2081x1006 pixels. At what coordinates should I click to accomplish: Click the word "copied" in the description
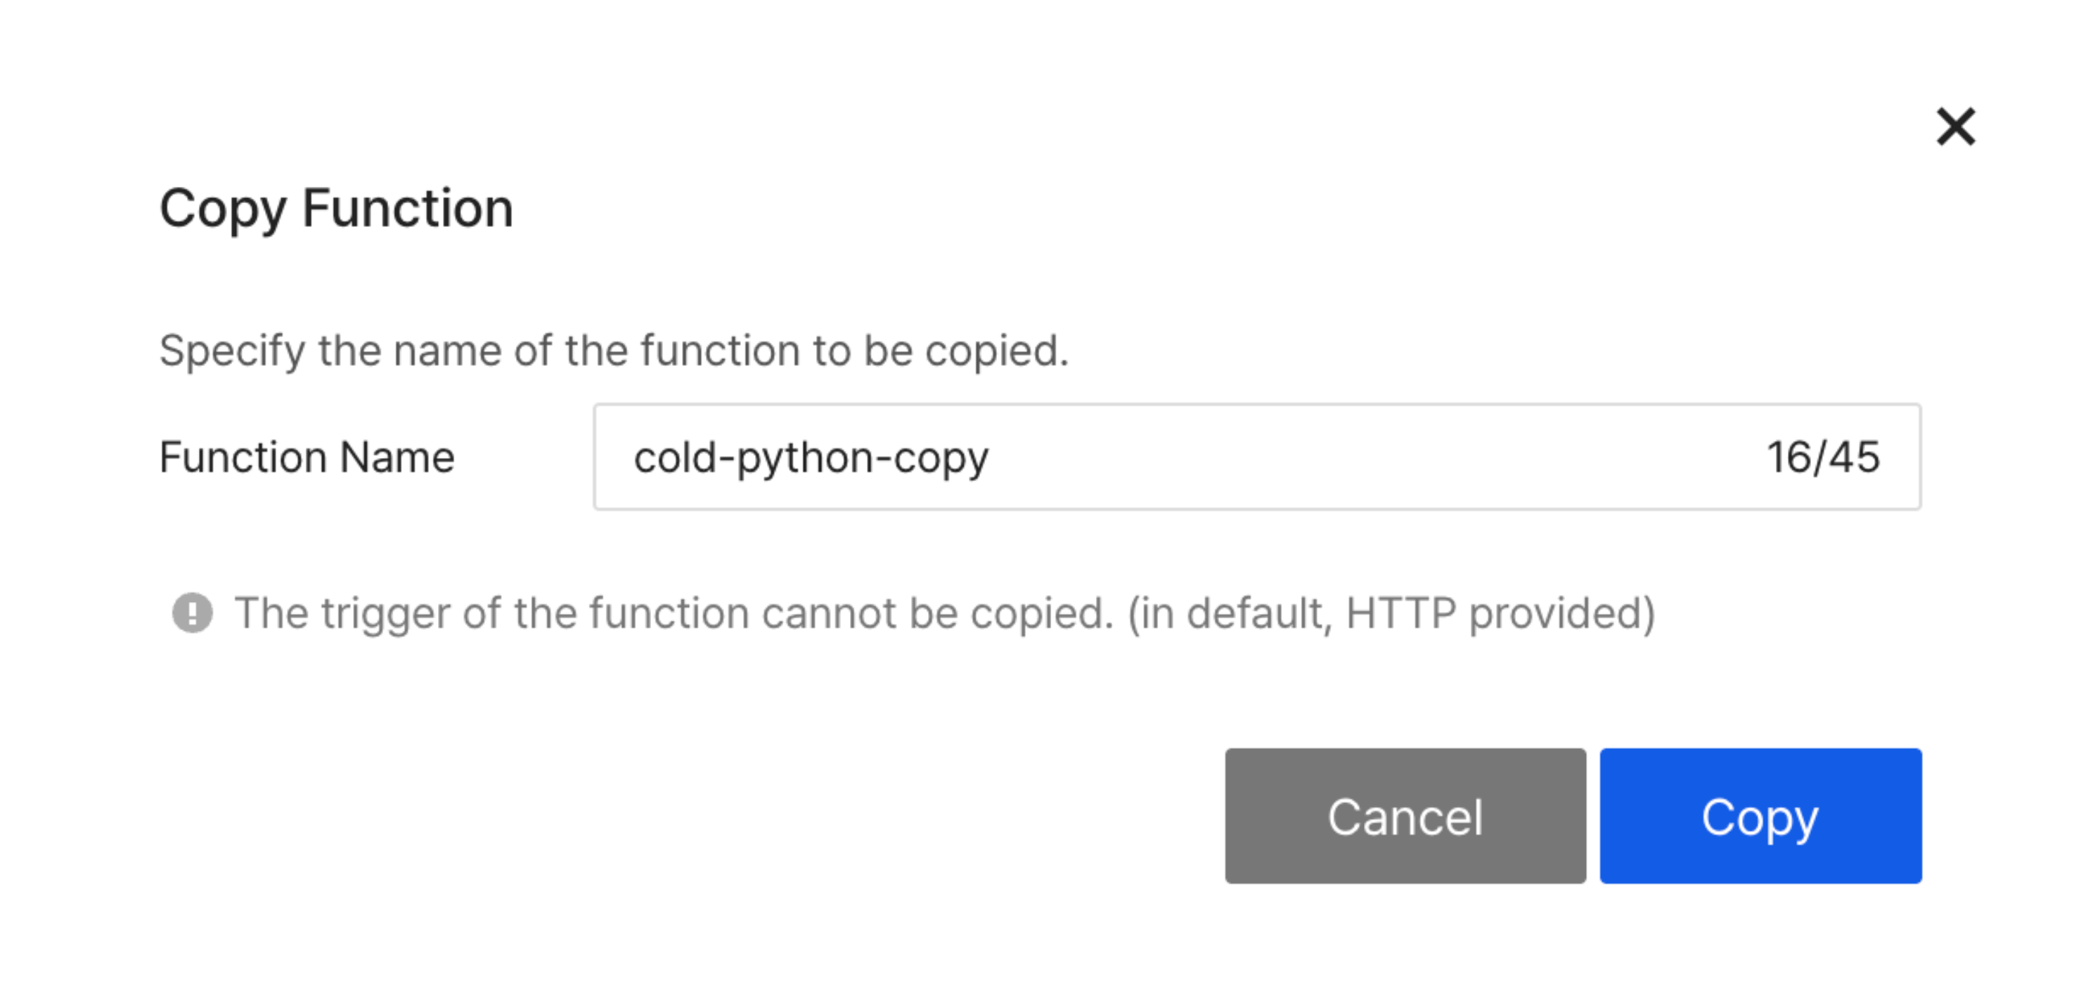996,351
